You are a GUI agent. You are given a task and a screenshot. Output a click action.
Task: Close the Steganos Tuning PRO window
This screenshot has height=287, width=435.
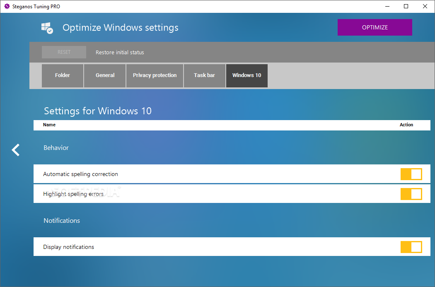tap(425, 6)
